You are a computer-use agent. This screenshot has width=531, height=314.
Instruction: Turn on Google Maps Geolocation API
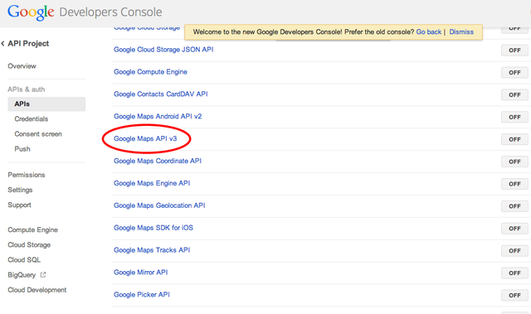point(514,206)
